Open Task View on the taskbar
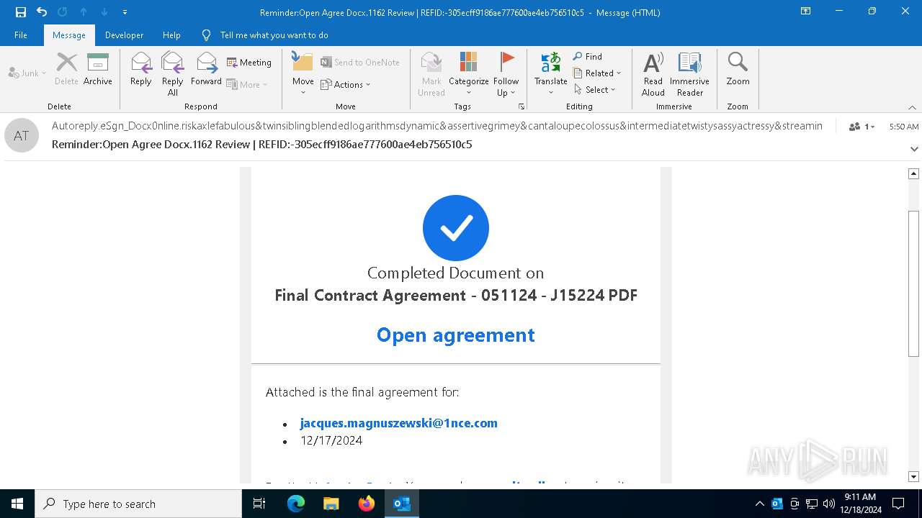The image size is (922, 518). point(259,504)
